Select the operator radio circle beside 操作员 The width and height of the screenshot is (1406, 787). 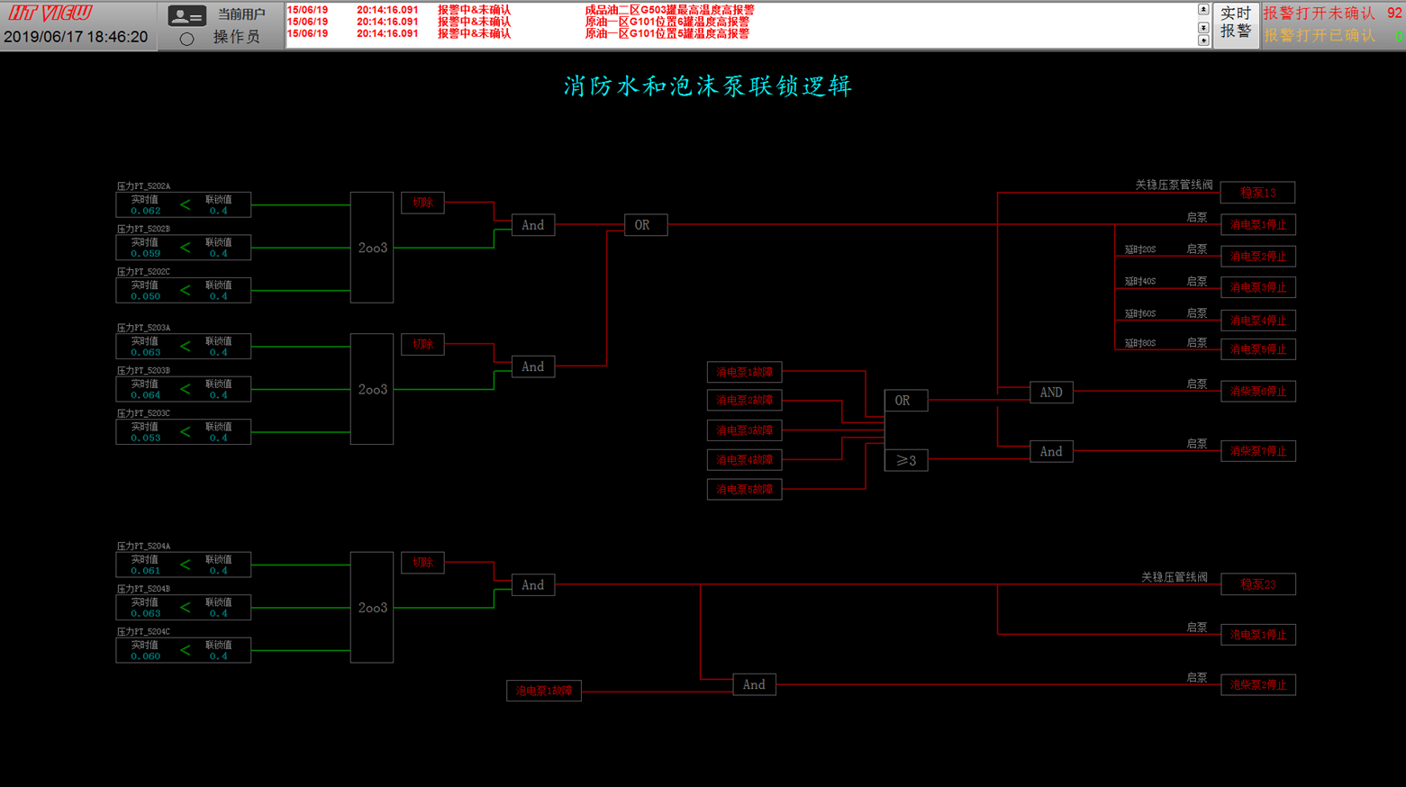[x=186, y=39]
